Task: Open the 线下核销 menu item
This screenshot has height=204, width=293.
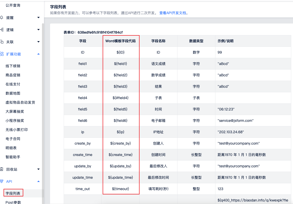Action: click(13, 66)
